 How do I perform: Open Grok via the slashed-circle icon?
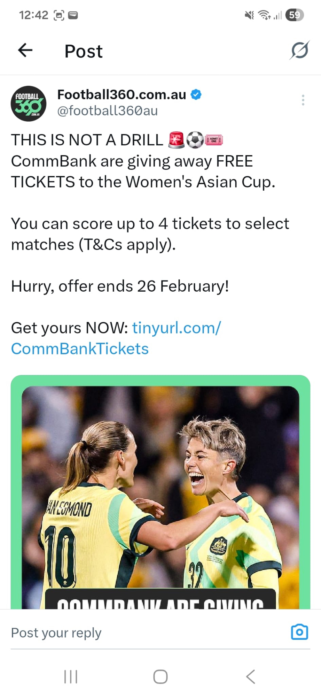[x=299, y=51]
